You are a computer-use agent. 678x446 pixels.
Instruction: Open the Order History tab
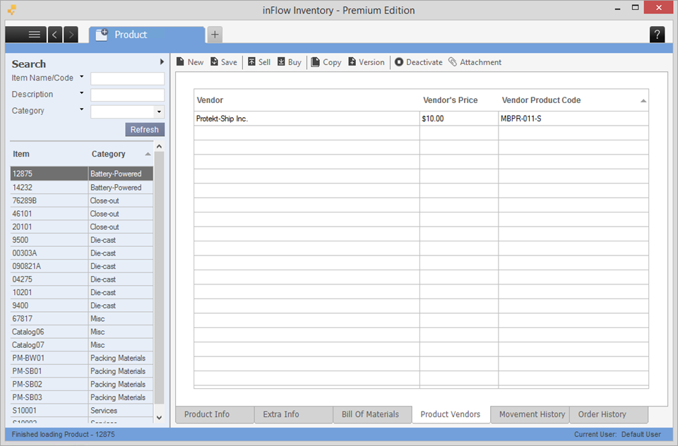click(x=609, y=414)
